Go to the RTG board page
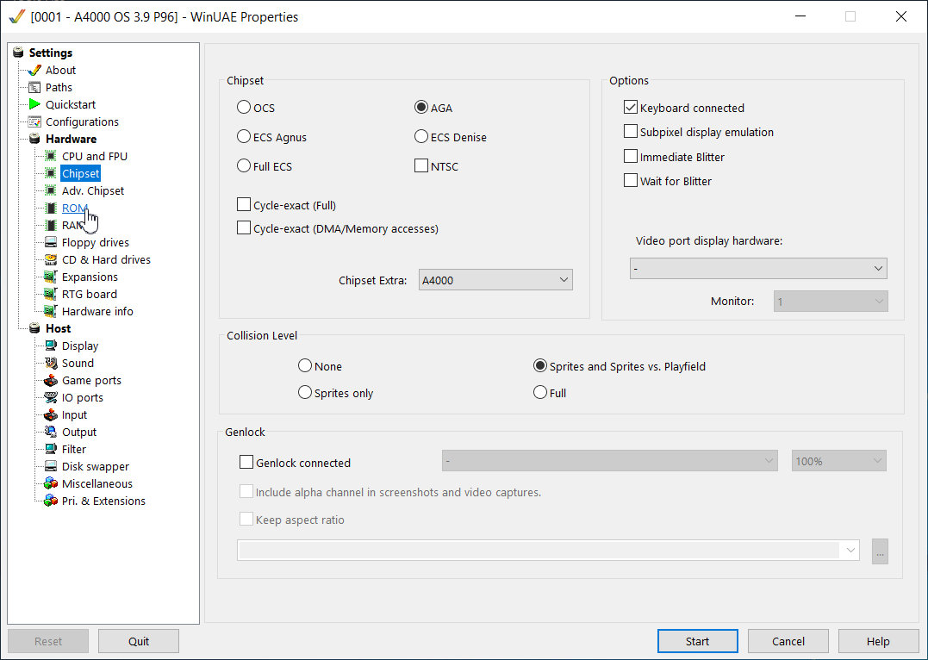The width and height of the screenshot is (928, 660). point(90,294)
